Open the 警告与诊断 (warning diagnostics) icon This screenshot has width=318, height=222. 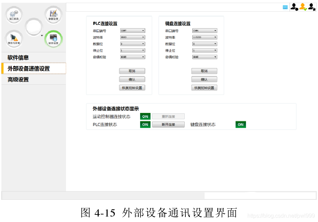point(14,39)
